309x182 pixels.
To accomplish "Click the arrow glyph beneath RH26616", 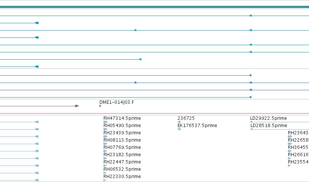I will pos(289,158).
